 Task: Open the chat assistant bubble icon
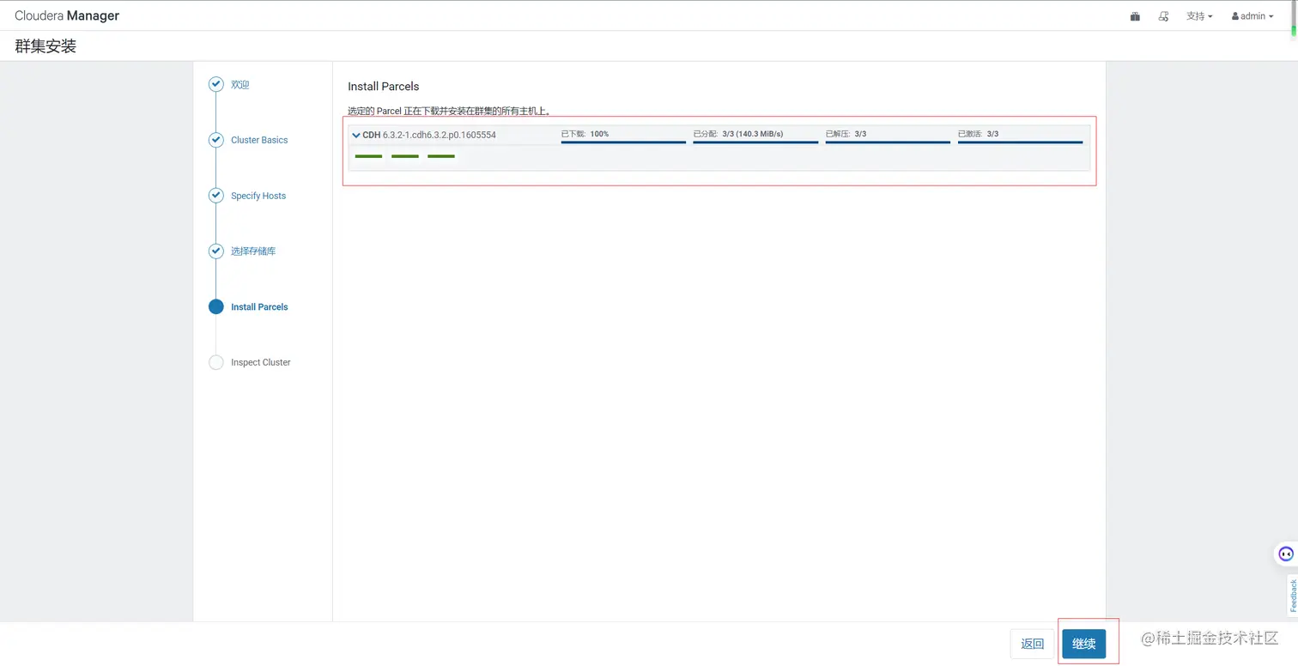pyautogui.click(x=1285, y=554)
